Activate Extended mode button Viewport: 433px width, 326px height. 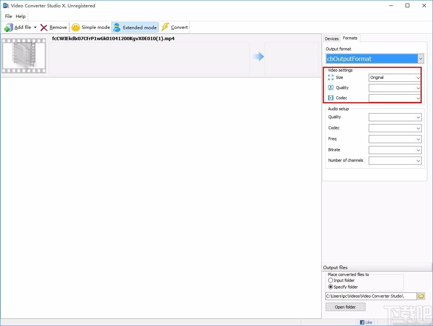click(x=135, y=27)
